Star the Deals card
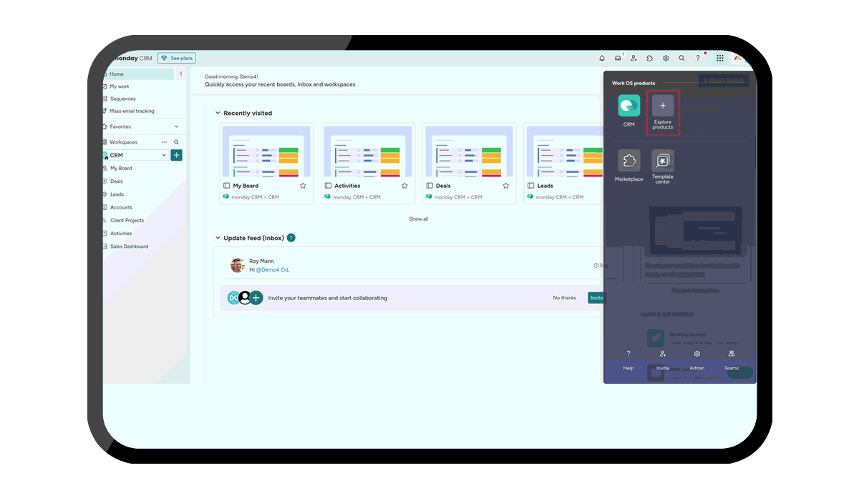The image size is (859, 498). 506,186
